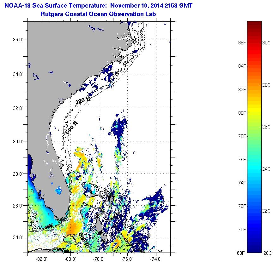Click the 78F colorbar label
This screenshot has width=273, height=262.
point(242,136)
